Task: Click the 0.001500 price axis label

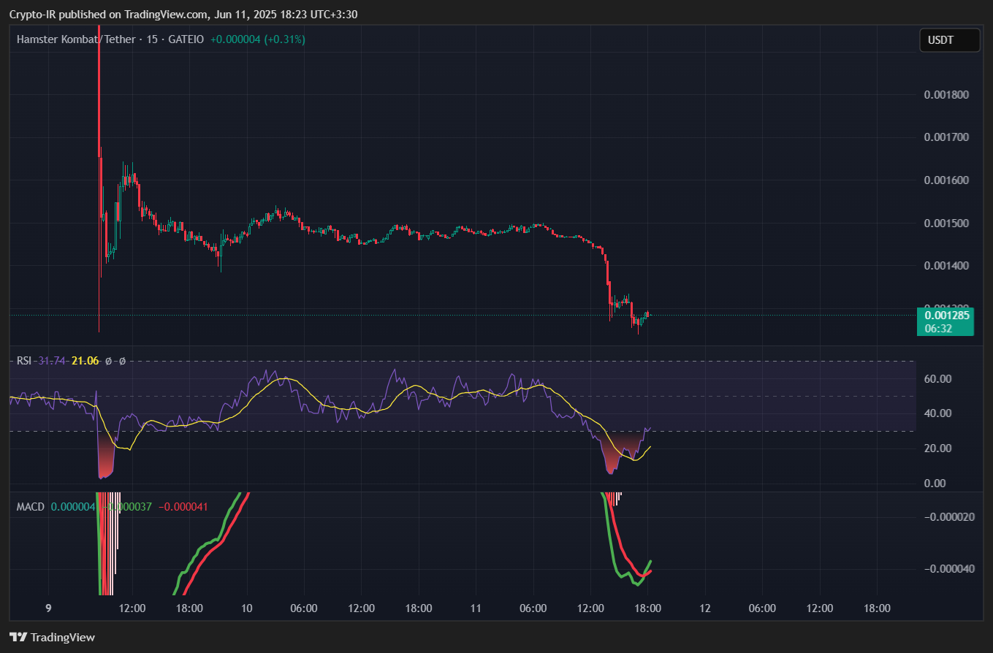Action: point(946,223)
